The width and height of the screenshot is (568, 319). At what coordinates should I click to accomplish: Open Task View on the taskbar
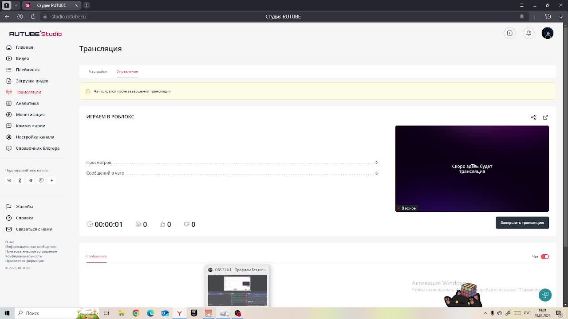(x=106, y=313)
